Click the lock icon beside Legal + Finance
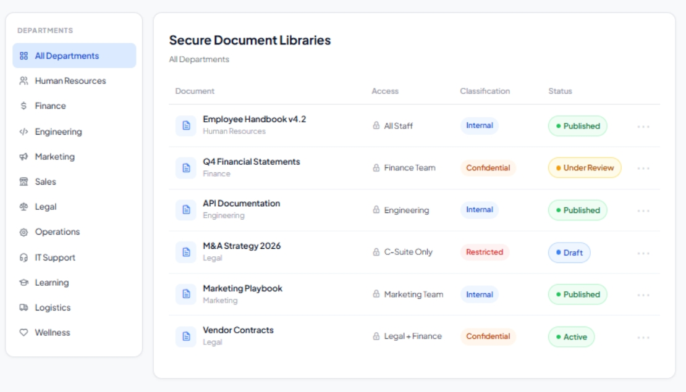Screen dimensions: 686x392 click(x=376, y=336)
